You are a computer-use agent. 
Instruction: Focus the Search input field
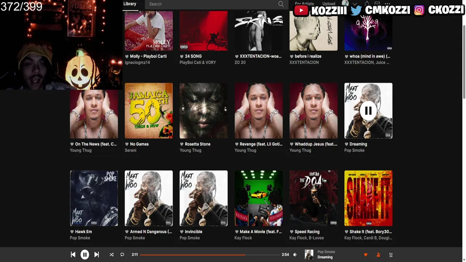(x=216, y=4)
